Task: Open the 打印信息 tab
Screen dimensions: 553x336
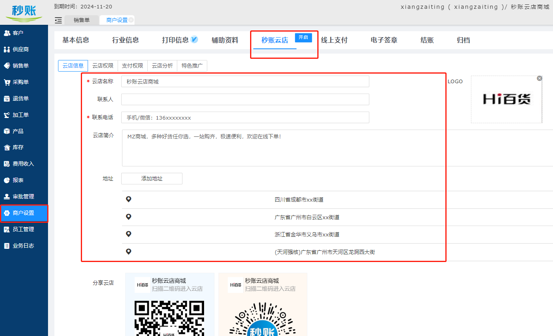Action: coord(175,40)
